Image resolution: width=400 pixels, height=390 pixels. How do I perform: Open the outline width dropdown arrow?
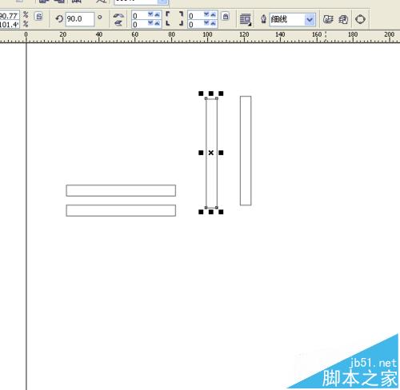pos(310,19)
